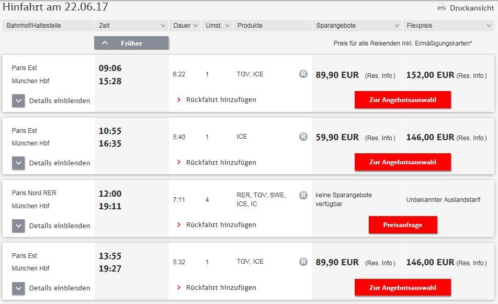The width and height of the screenshot is (498, 304).
Task: Click reservation R icon for 09:06 train
Action: [x=303, y=74]
